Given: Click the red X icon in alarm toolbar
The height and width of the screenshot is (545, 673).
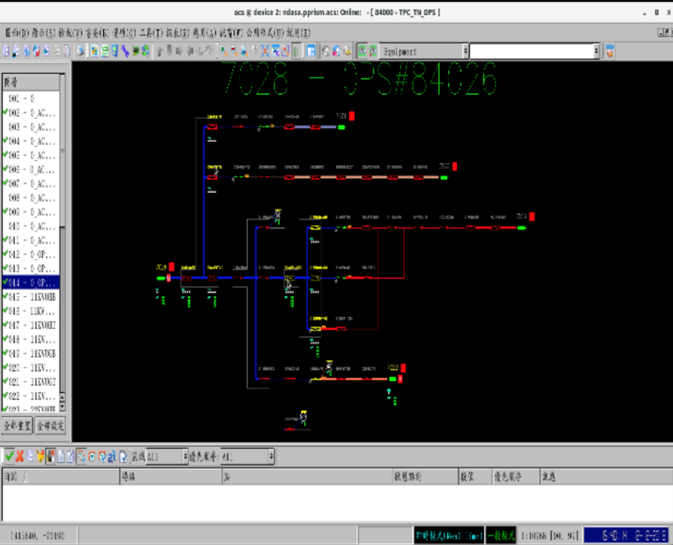Looking at the screenshot, I should [x=19, y=456].
